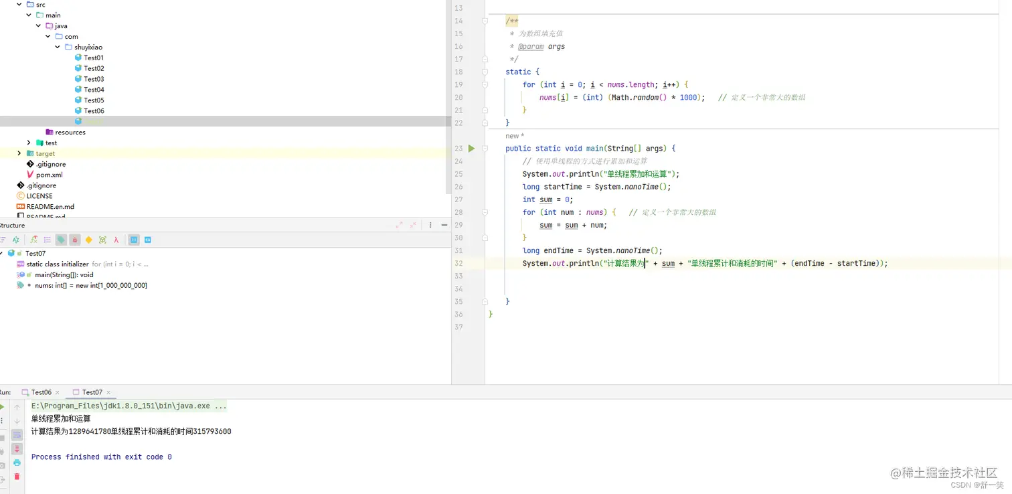
Task: Switch to the Test06 run tab
Action: point(41,392)
